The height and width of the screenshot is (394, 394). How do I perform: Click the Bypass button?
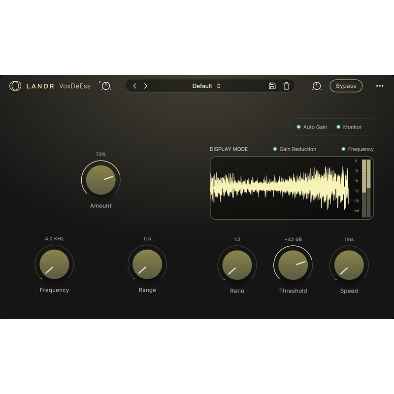(x=346, y=86)
